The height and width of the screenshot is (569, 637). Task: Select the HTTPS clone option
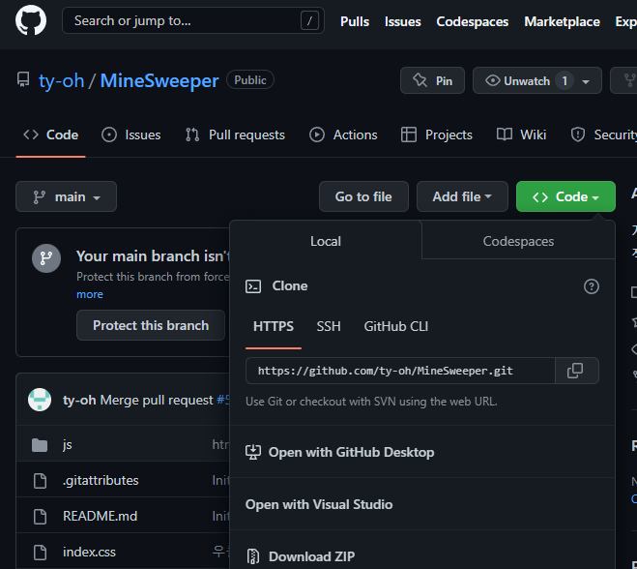pyautogui.click(x=274, y=327)
